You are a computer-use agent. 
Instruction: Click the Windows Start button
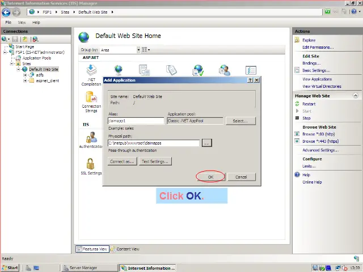(10, 267)
